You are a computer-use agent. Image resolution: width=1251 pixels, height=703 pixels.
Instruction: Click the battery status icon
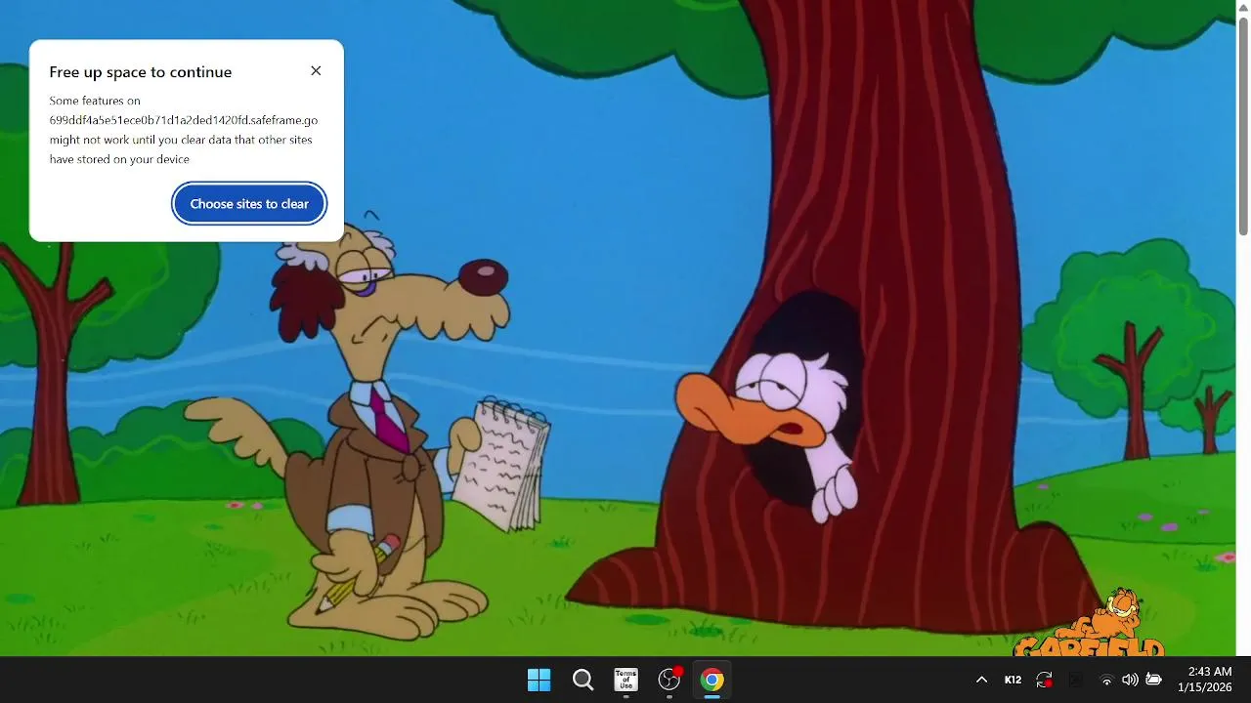(1154, 680)
